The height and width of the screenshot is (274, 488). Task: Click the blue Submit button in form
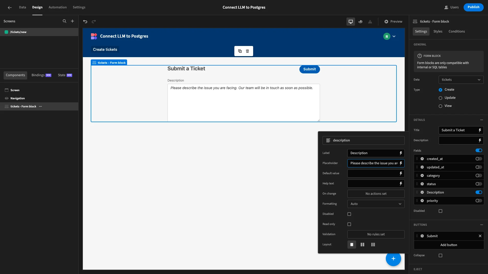click(310, 69)
